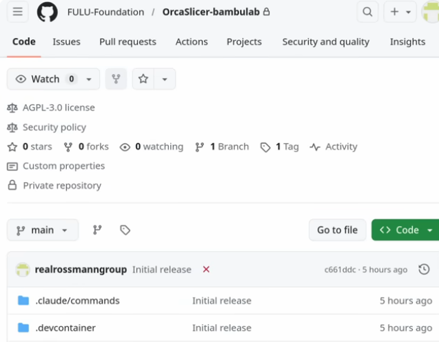Switch to the Insights tab
The height and width of the screenshot is (342, 439).
pos(407,41)
